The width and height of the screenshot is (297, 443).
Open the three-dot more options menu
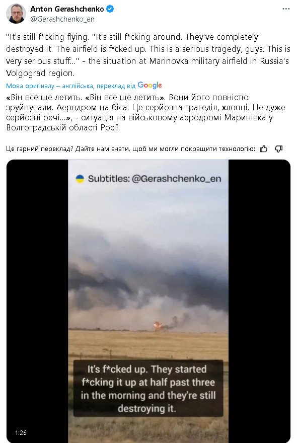pos(286,9)
